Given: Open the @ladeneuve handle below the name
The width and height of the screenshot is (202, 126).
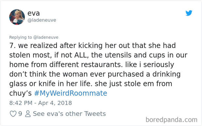Looking at the screenshot, I should tap(42, 20).
